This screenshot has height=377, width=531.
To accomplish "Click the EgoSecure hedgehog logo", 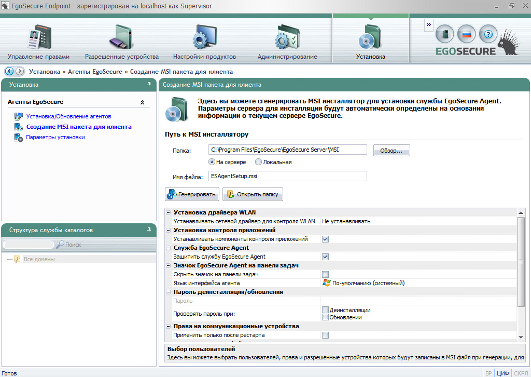I will [x=508, y=43].
